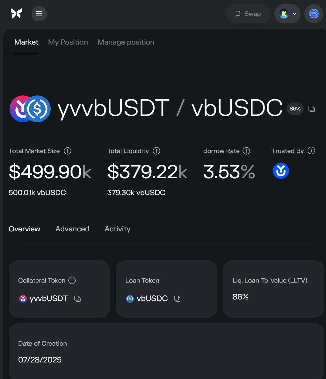326x379 pixels.
Task: Show Total Liquidity info tooltip
Action: [x=156, y=151]
